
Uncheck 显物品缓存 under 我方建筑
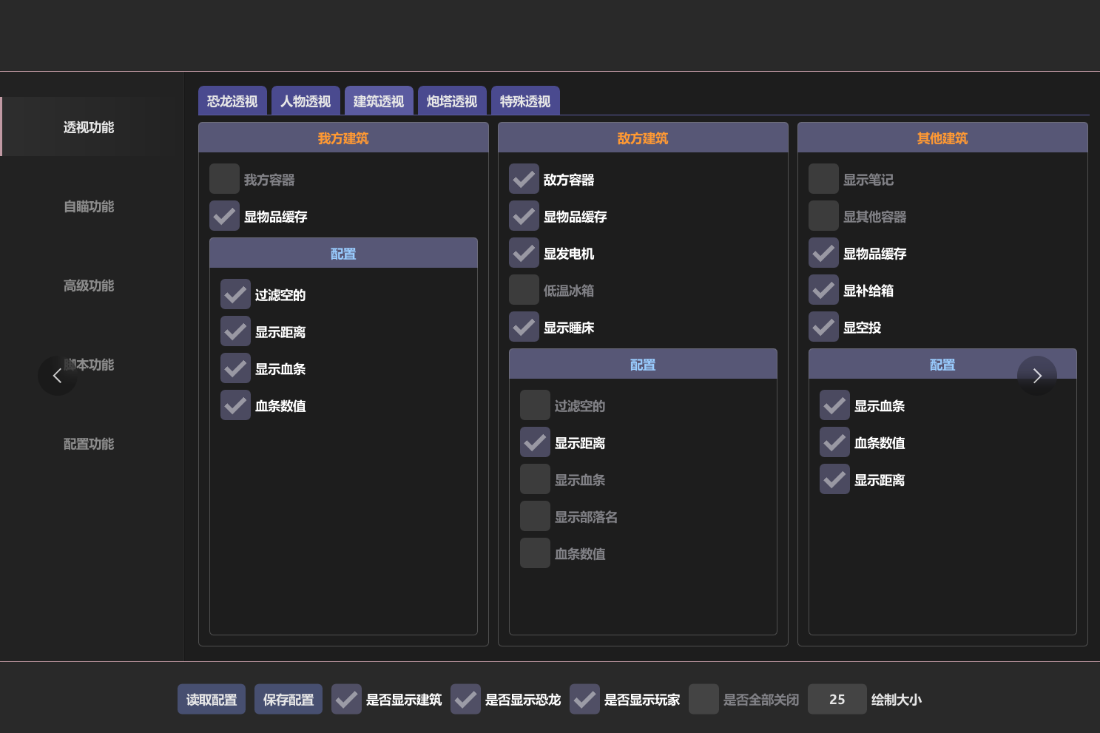pos(224,216)
